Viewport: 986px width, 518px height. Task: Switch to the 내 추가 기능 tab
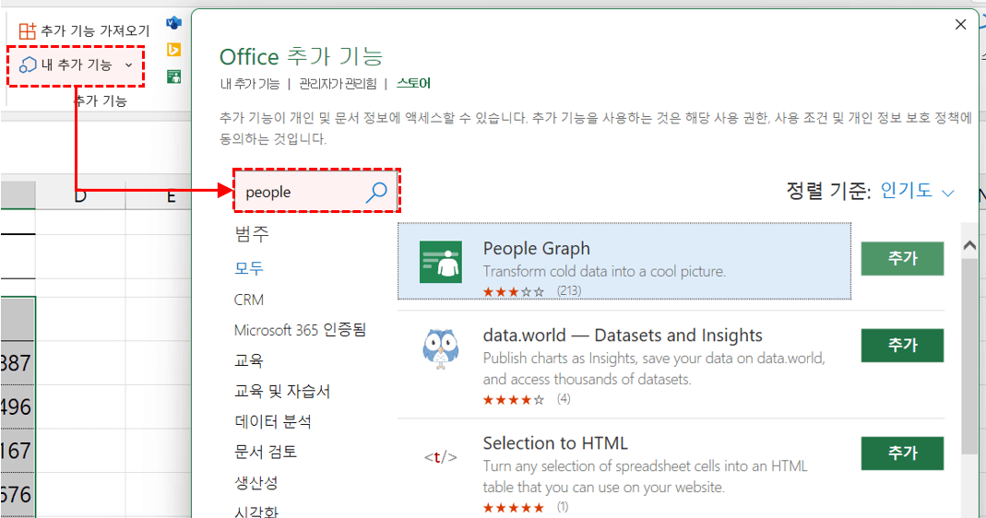[x=250, y=84]
